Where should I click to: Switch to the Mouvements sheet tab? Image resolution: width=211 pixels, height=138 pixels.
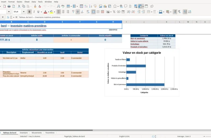click(x=37, y=133)
